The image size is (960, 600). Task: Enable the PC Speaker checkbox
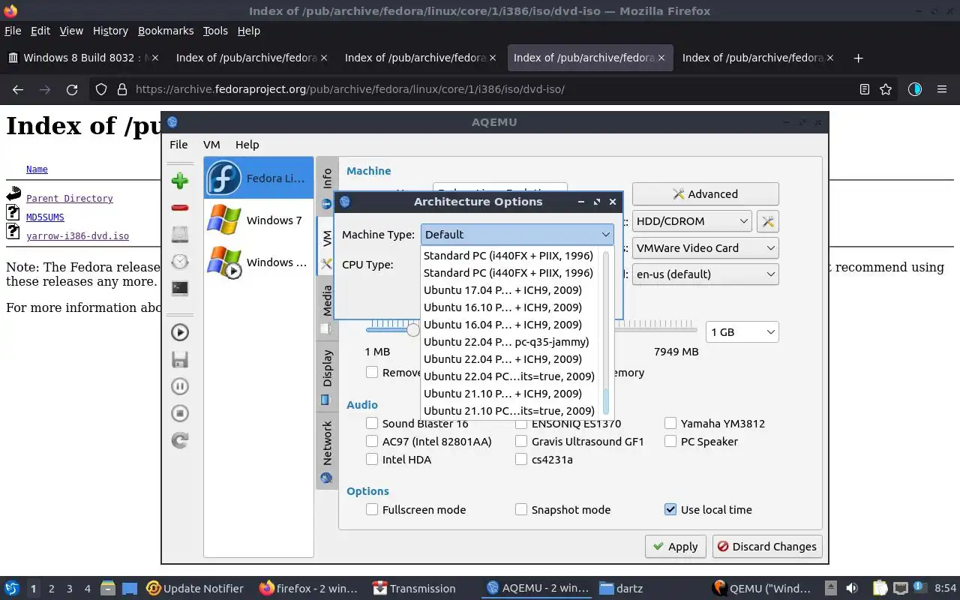pyautogui.click(x=670, y=441)
